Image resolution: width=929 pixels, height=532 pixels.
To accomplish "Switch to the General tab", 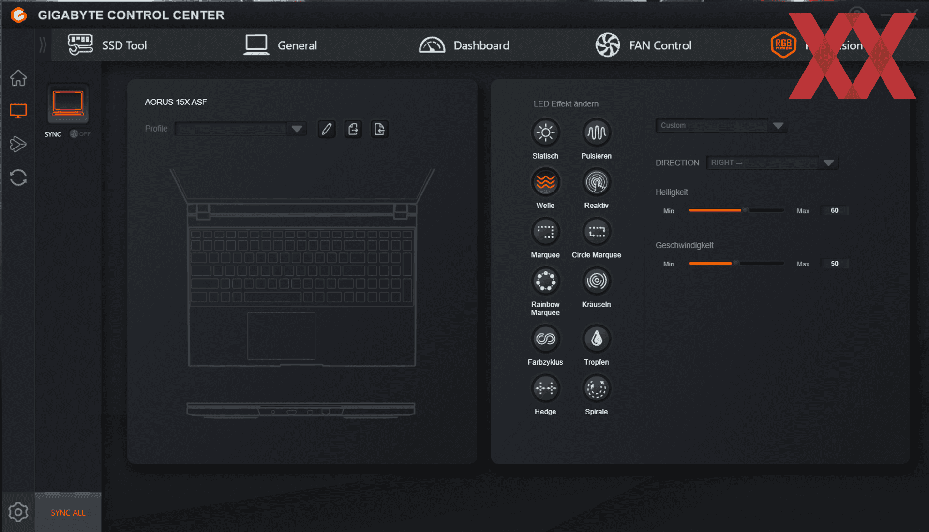I will (x=280, y=45).
